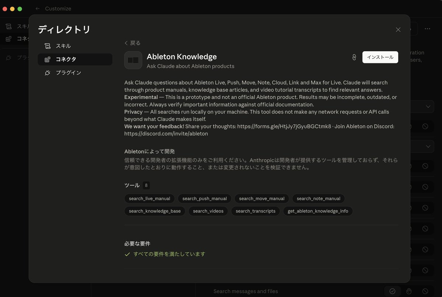The height and width of the screenshot is (297, 442).
Task: Click the tools count badge showing 8
Action: 146,185
